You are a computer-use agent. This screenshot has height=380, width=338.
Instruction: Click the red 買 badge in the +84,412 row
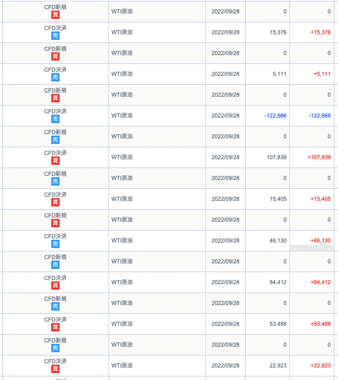point(55,286)
